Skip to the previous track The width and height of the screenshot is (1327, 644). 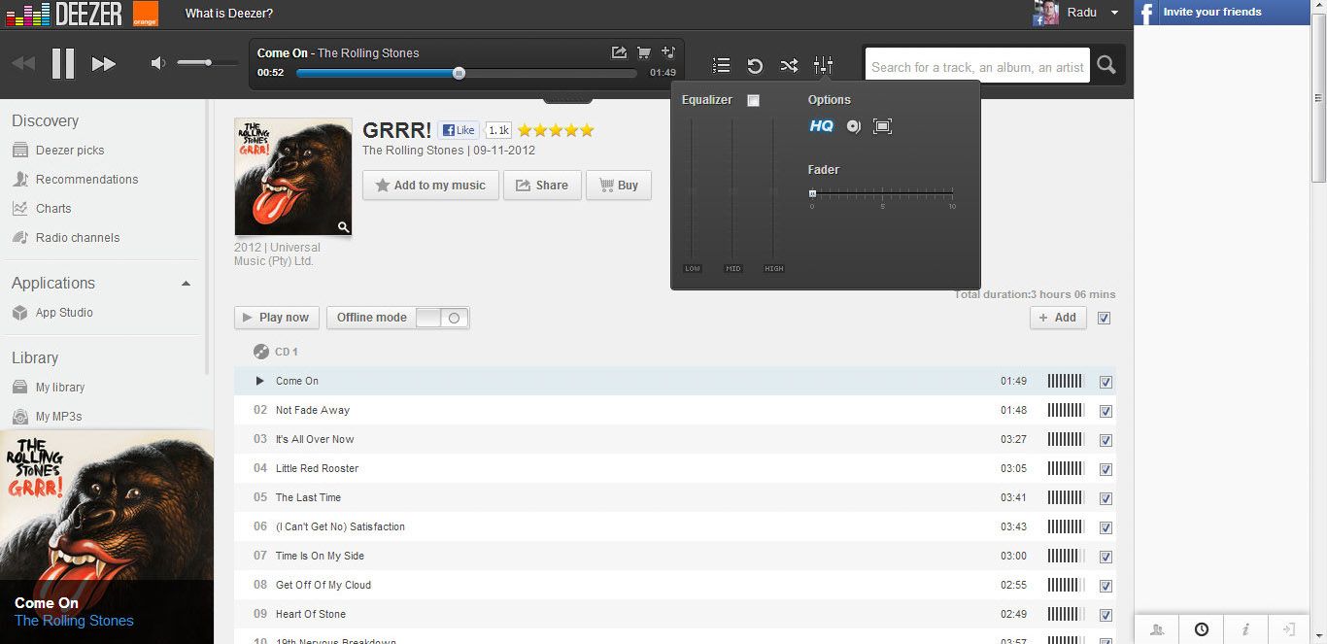point(23,64)
